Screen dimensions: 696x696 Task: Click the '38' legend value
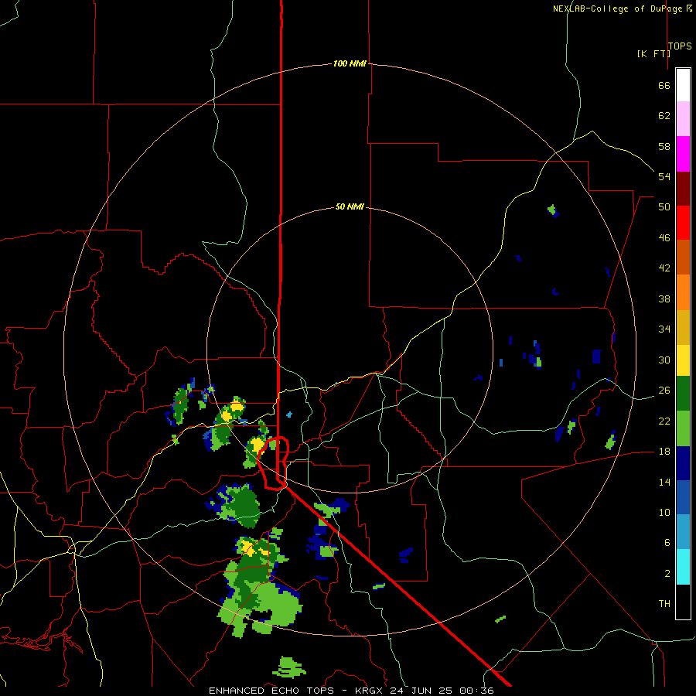pos(664,299)
